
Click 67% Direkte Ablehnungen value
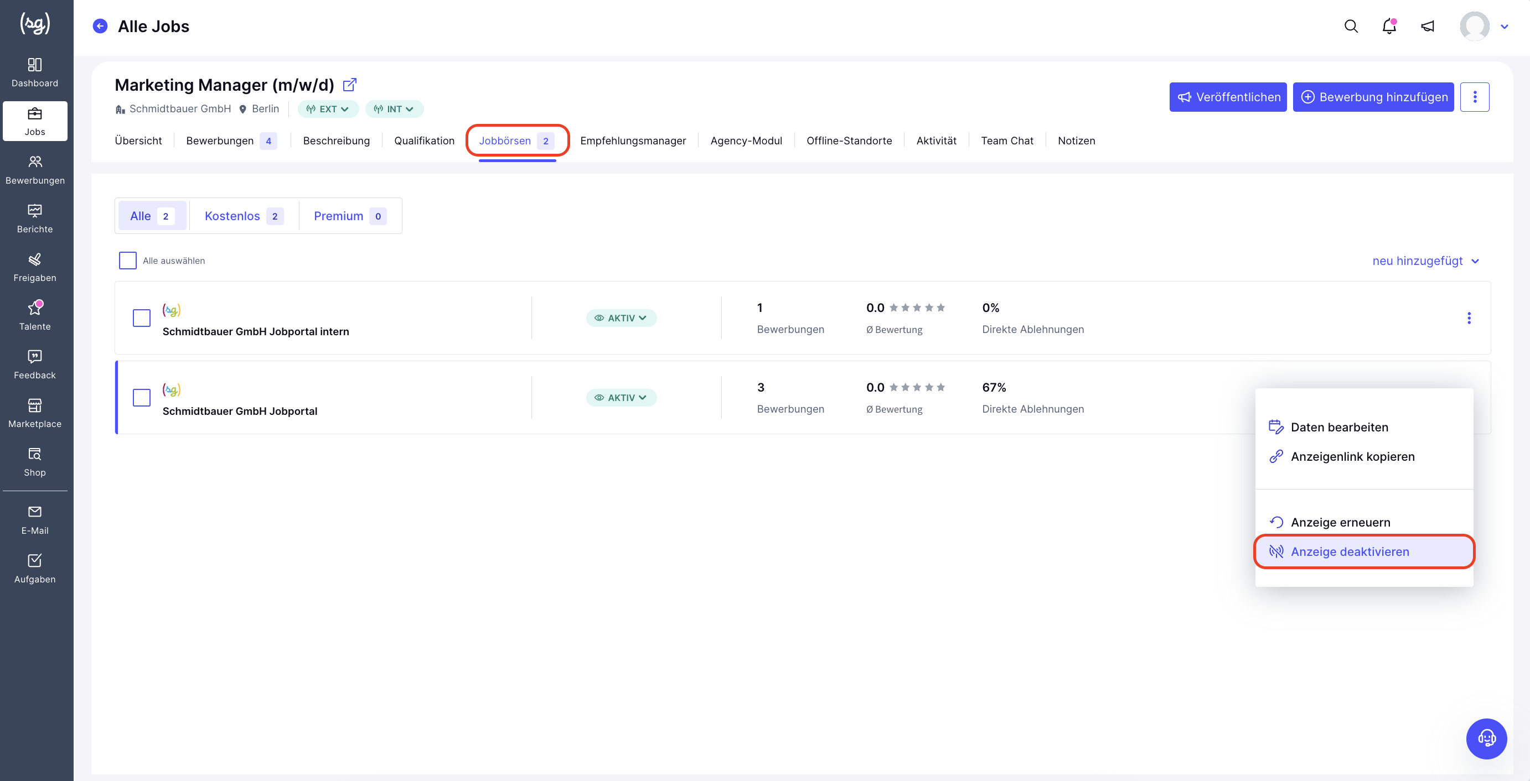point(994,387)
